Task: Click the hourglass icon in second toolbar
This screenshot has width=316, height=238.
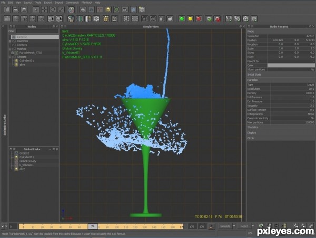Action: (x=114, y=19)
